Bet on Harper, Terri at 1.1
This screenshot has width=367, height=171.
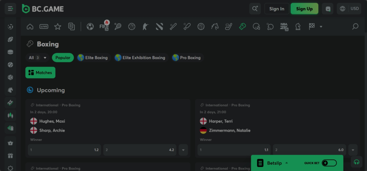point(234,150)
